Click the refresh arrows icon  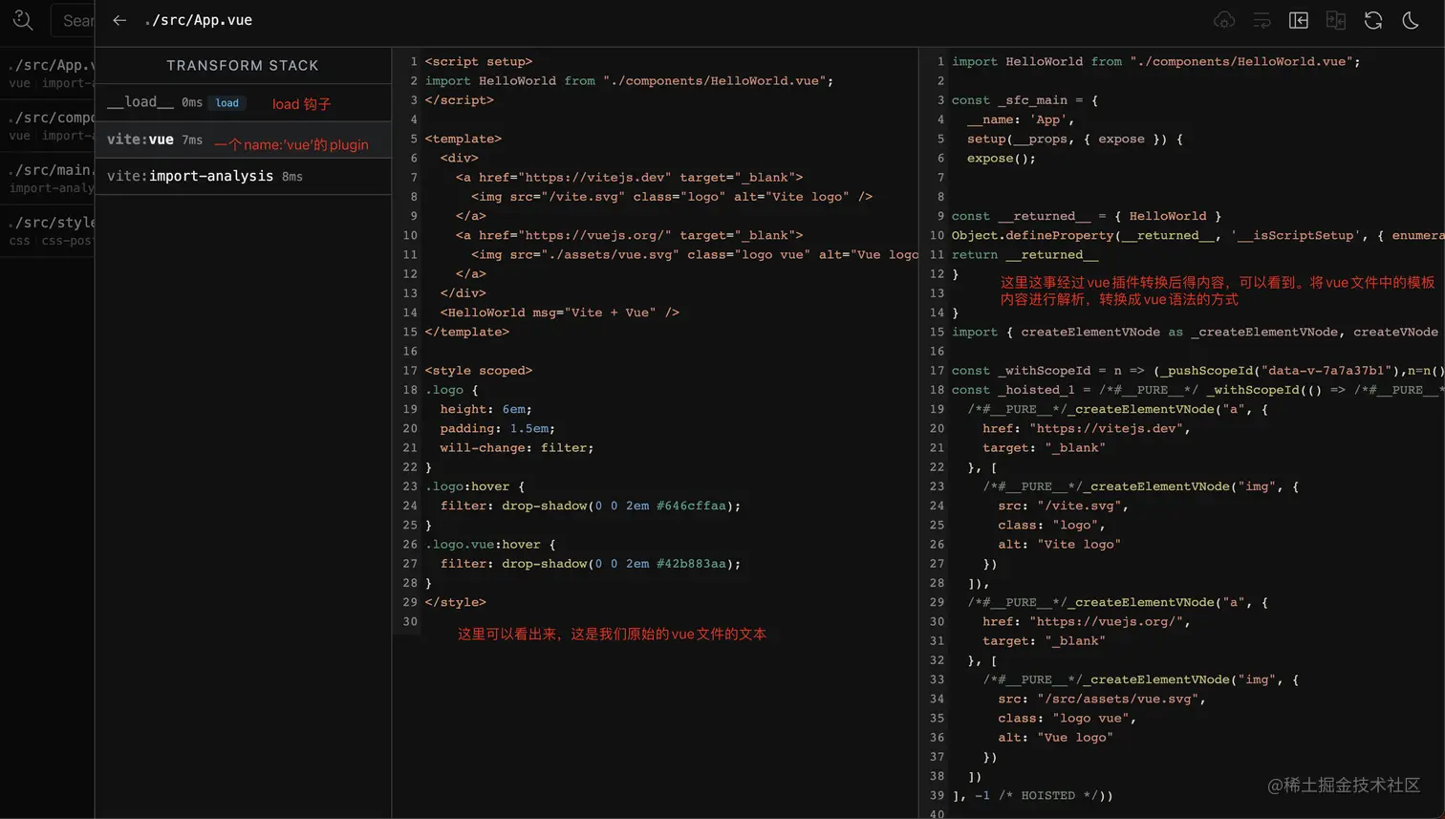(x=1373, y=20)
